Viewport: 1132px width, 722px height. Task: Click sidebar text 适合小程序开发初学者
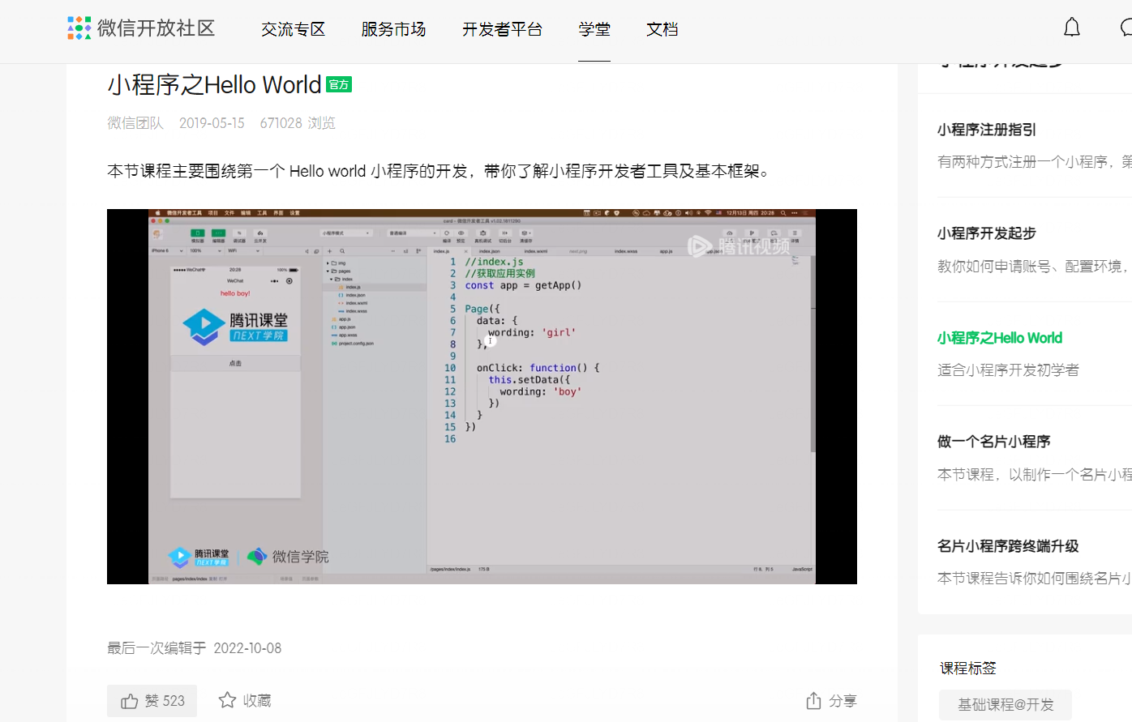[1008, 370]
